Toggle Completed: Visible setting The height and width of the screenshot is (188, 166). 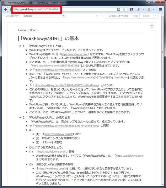pos(118,16)
